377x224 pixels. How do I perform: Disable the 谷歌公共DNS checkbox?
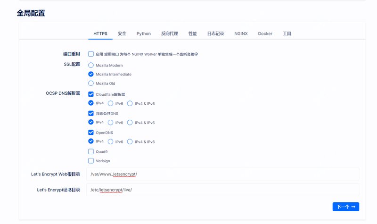point(91,113)
